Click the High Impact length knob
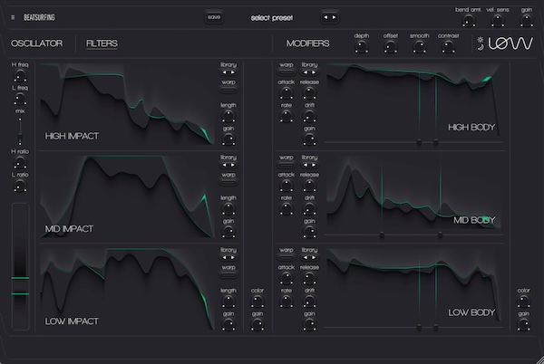This screenshot has width=544, height=364. 228,116
